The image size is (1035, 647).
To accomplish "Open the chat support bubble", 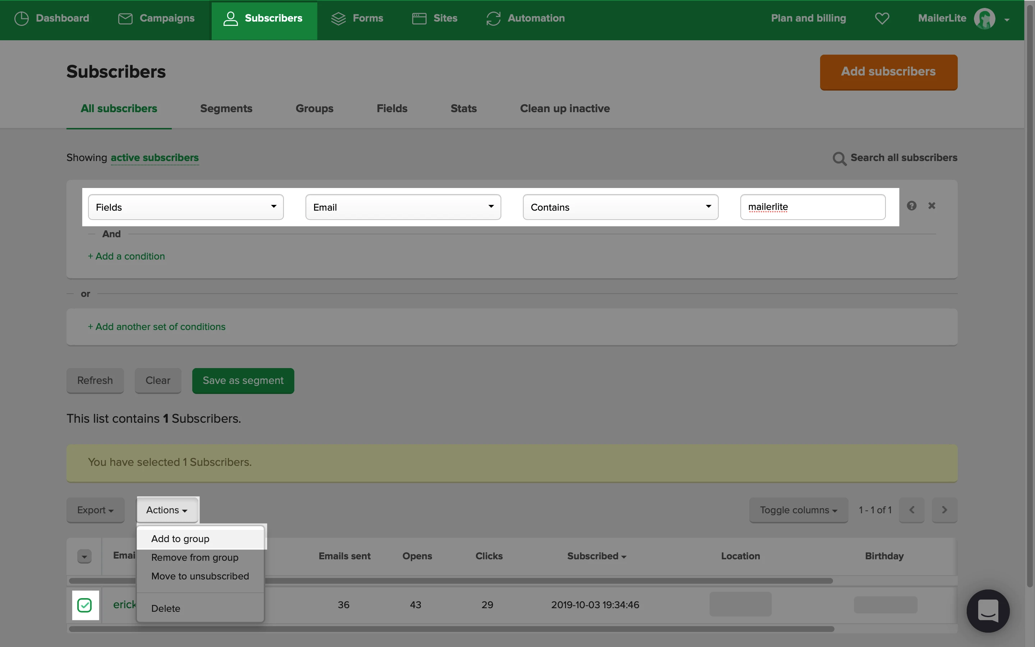I will pyautogui.click(x=988, y=611).
